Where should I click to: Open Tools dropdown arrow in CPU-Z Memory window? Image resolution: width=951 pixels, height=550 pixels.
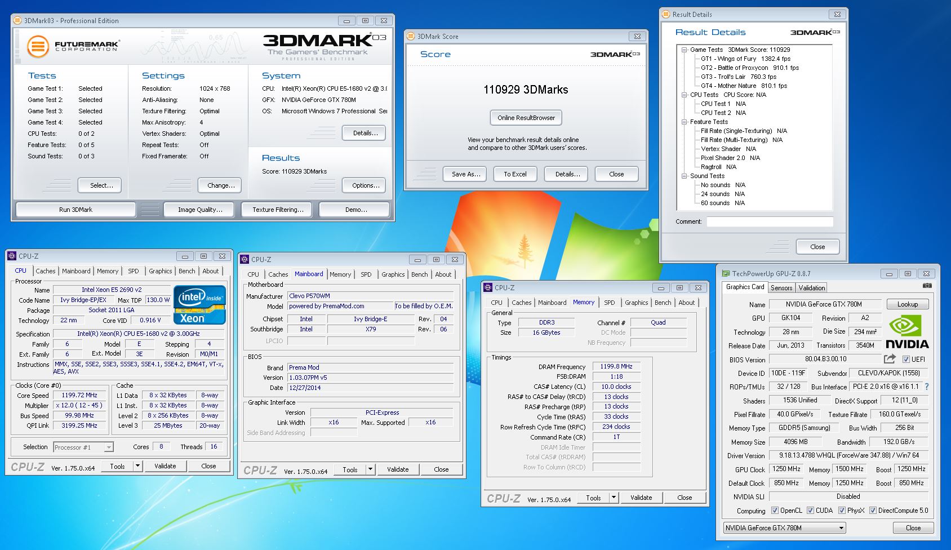614,498
